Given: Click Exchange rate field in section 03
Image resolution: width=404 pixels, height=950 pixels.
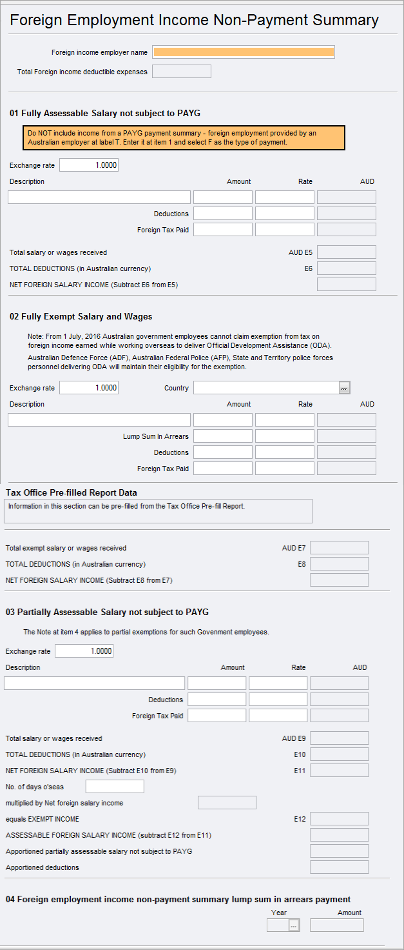Looking at the screenshot, I should pyautogui.click(x=84, y=651).
